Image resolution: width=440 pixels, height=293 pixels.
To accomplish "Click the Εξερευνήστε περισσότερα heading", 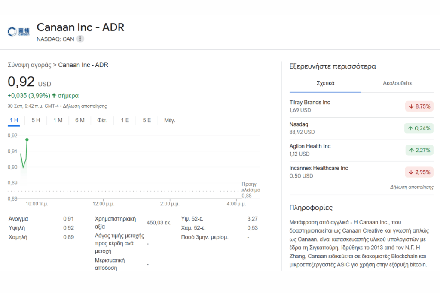I will tap(333, 66).
